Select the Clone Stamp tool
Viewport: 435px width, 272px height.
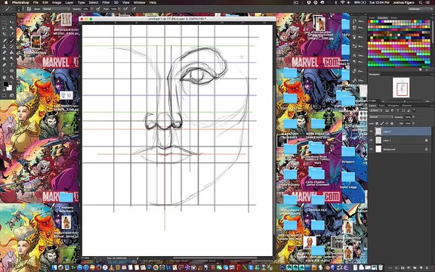coord(5,47)
